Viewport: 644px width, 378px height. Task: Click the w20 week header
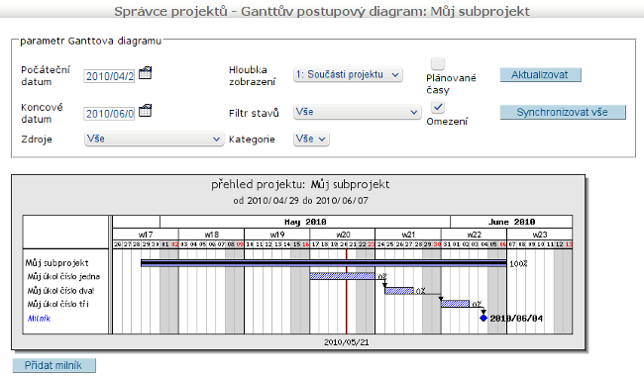[x=343, y=235]
